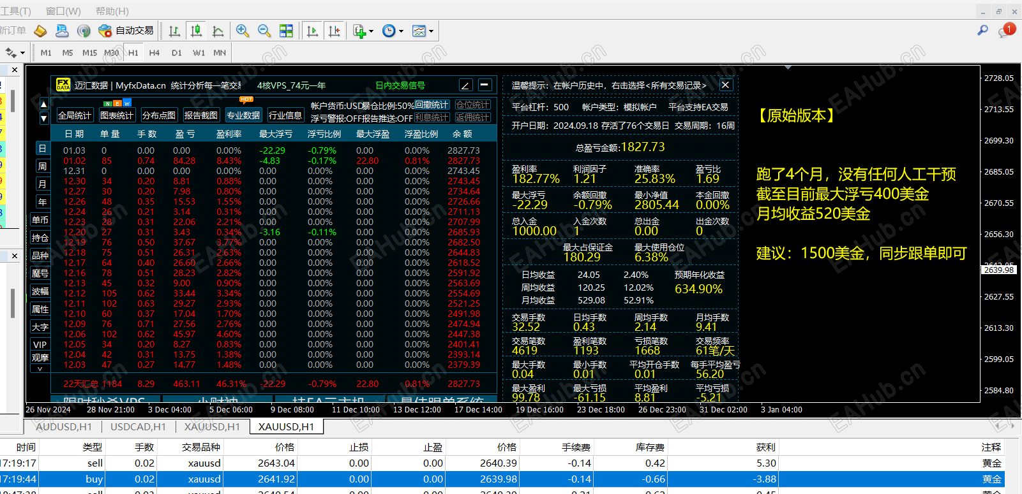1022x494 pixels.
Task: Zoom in on the chart
Action: (243, 31)
